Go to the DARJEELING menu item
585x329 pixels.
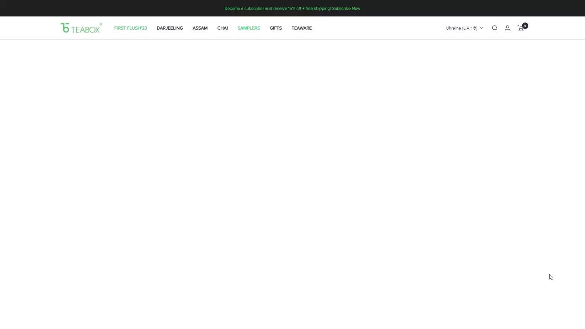tap(170, 28)
